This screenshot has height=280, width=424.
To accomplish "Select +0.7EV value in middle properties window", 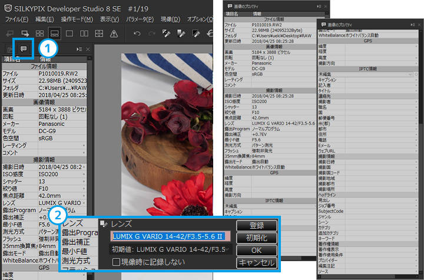I will coord(259,134).
